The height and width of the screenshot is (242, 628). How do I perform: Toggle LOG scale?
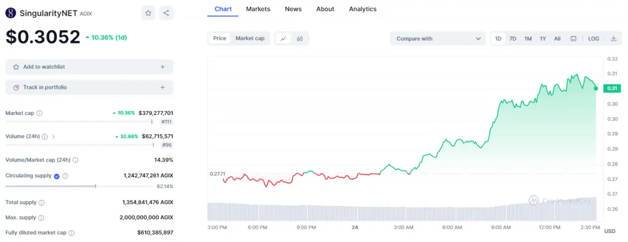[x=593, y=39]
